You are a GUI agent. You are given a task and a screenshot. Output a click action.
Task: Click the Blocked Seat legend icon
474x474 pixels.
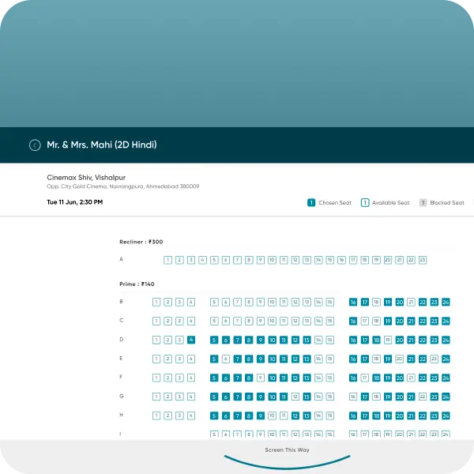(423, 203)
